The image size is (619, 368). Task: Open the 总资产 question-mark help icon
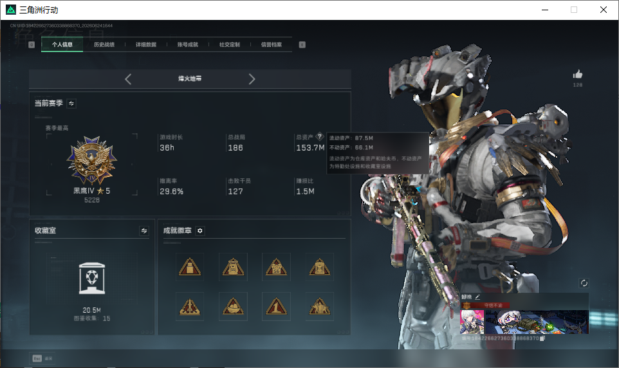(320, 136)
